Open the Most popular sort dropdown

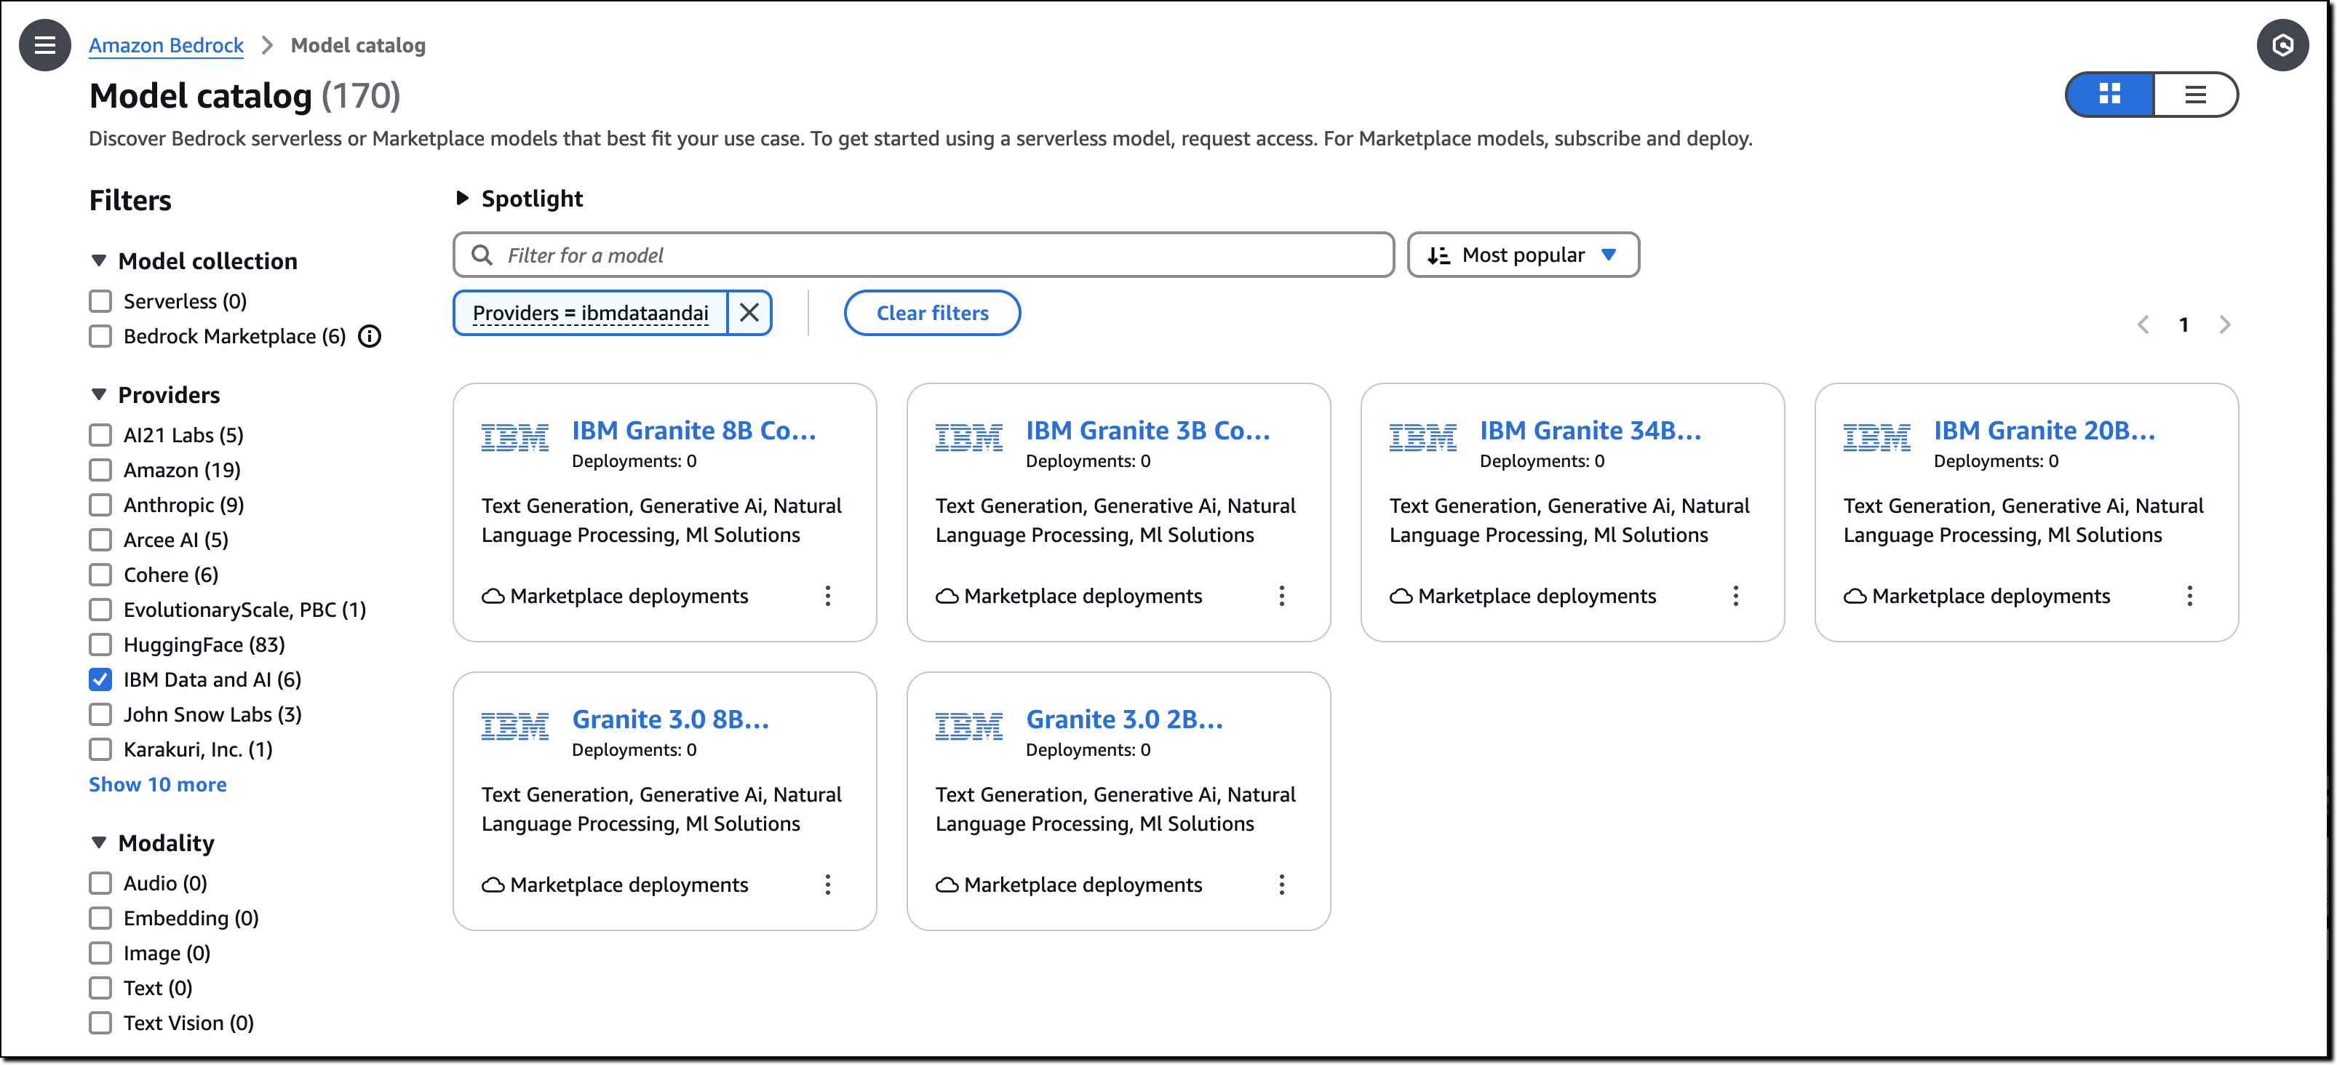pos(1522,255)
